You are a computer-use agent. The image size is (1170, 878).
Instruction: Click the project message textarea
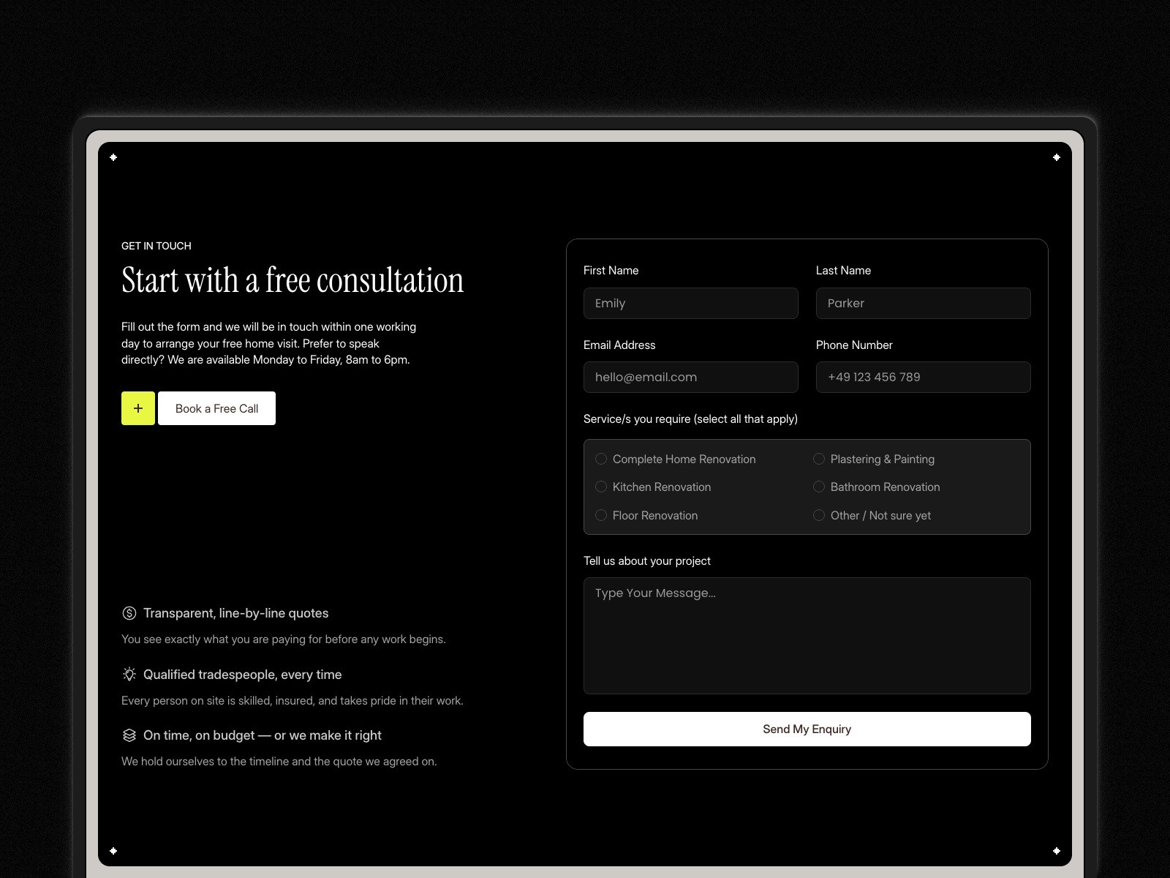(x=807, y=636)
